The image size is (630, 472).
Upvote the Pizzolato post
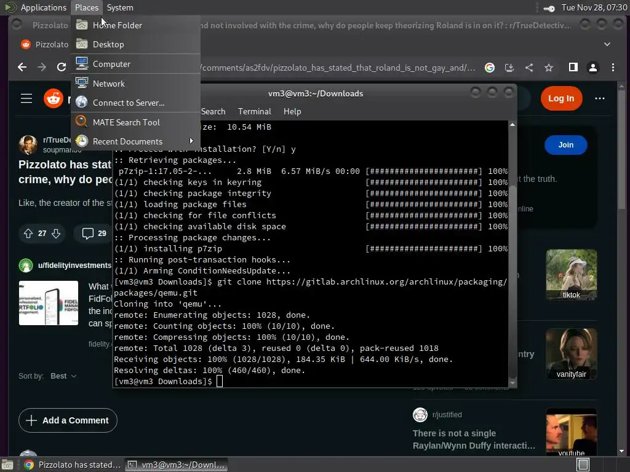click(28, 233)
